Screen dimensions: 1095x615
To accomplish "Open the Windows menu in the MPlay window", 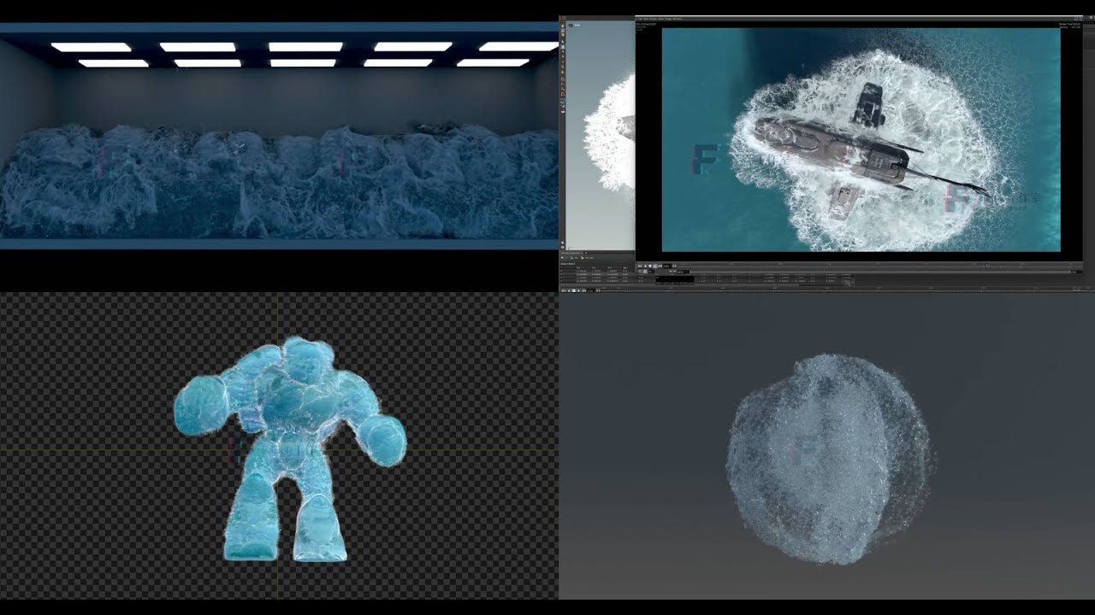I will pos(678,18).
